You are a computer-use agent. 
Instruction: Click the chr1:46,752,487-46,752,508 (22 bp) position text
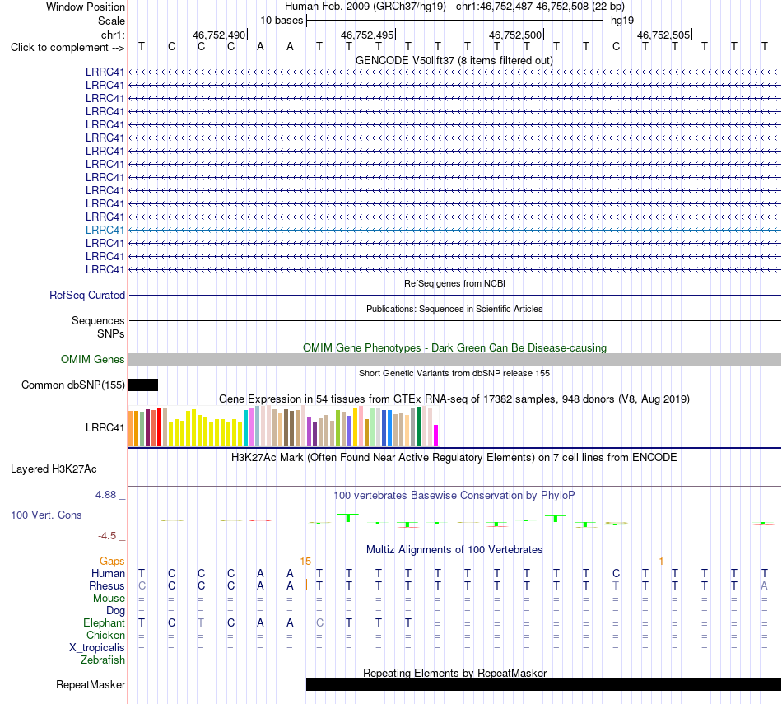pos(540,7)
